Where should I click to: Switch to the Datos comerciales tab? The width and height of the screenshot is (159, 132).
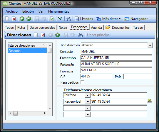[42, 28]
